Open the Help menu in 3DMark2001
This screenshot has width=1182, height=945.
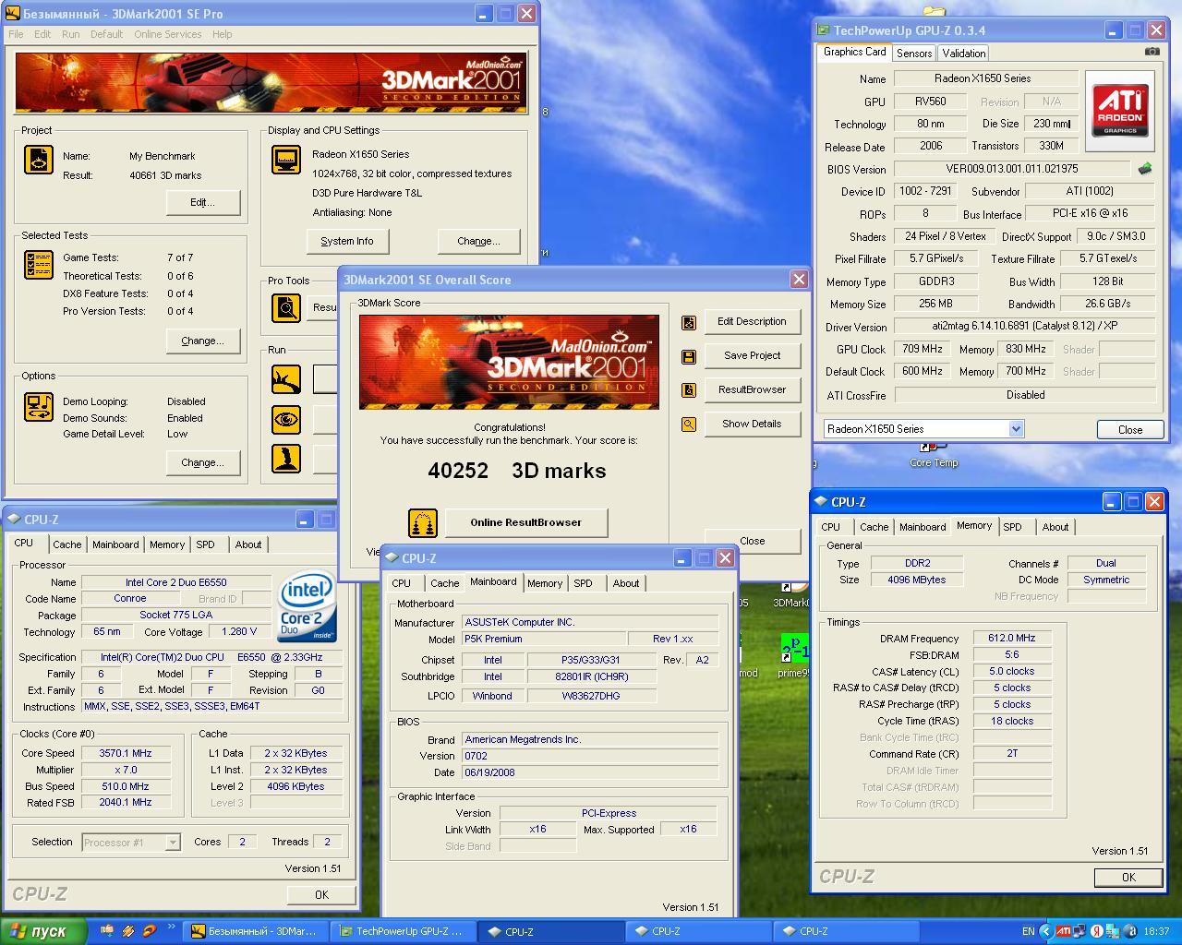(222, 34)
